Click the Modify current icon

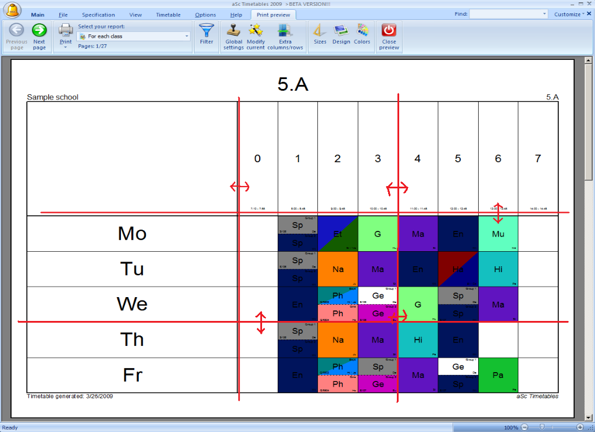(x=256, y=30)
